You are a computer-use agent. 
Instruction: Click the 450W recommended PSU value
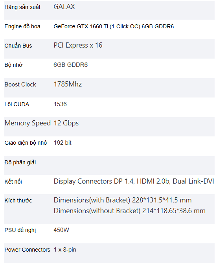point(61,230)
